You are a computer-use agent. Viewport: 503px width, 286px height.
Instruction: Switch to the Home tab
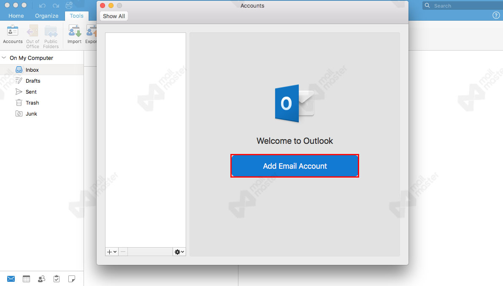[x=16, y=16]
